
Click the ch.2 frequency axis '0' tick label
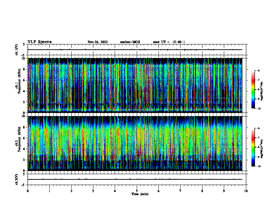click(x=24, y=171)
